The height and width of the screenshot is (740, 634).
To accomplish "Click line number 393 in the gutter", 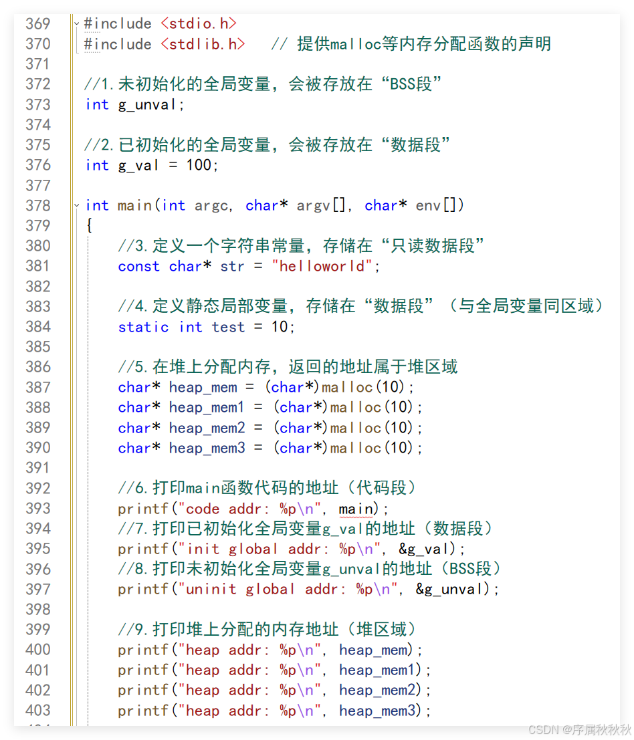I will (37, 509).
